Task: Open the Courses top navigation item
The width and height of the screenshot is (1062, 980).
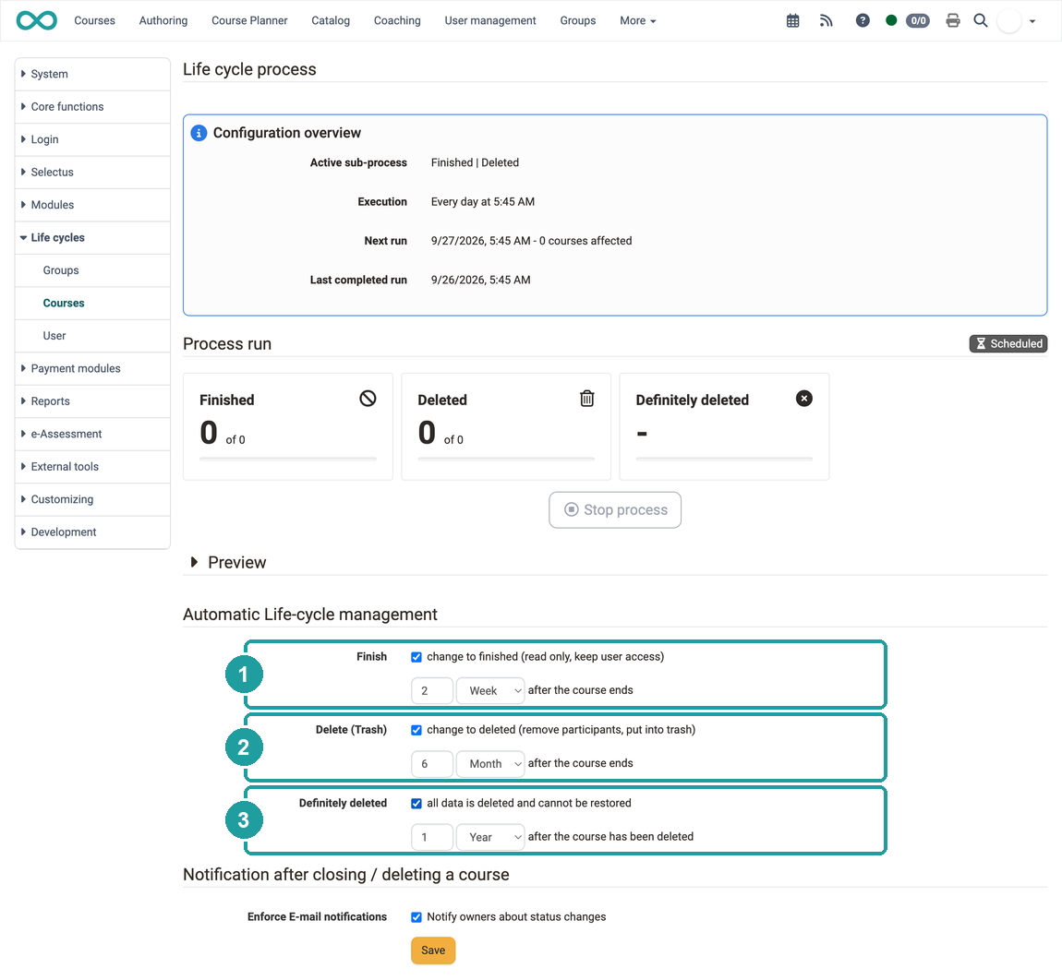Action: 95,20
